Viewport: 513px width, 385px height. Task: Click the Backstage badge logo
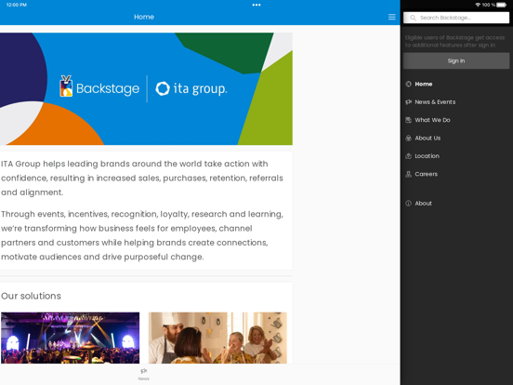tap(66, 86)
